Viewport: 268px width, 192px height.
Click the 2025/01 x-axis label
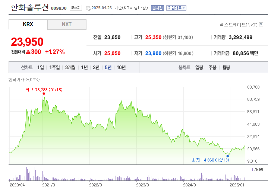237,185
